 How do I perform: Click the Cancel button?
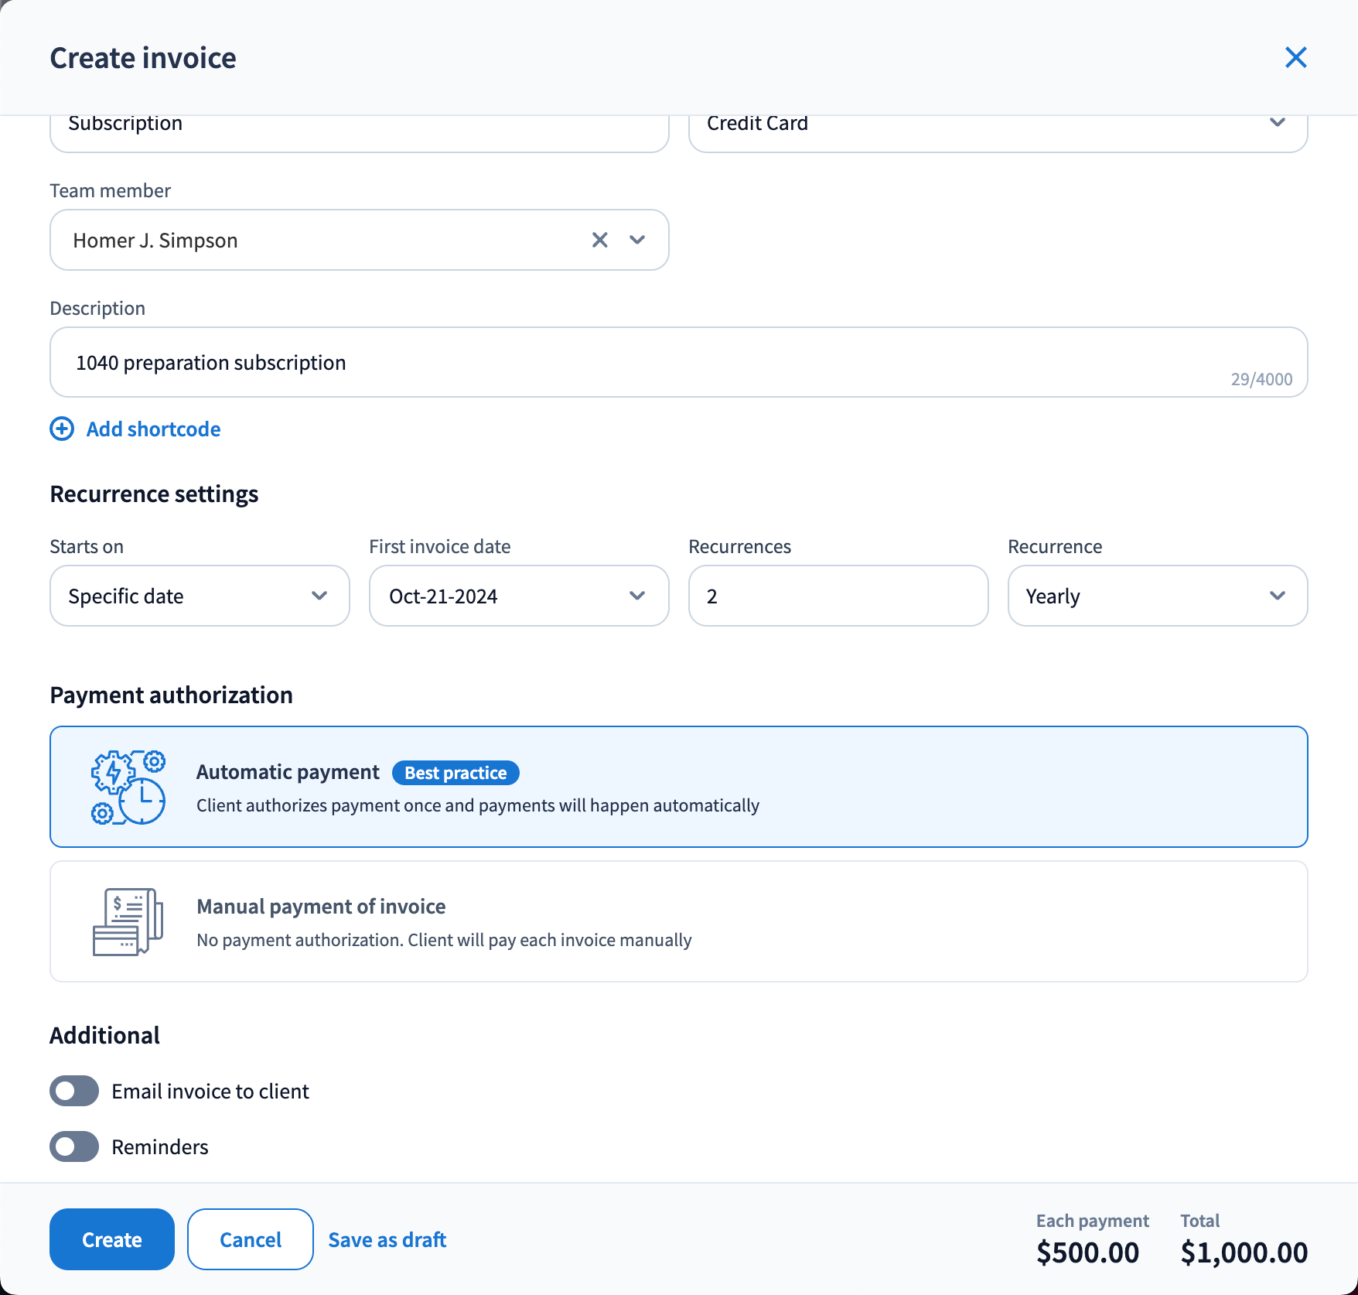250,1239
